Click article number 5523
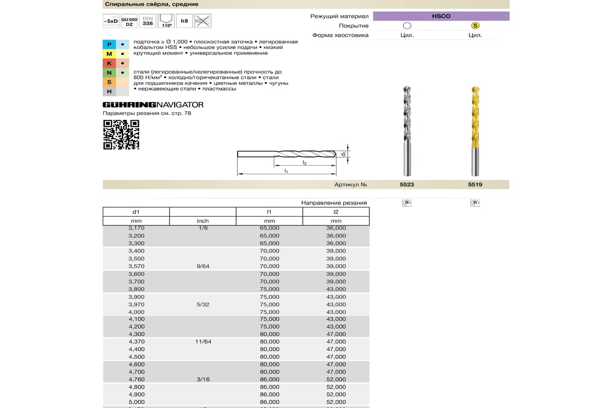613x408 pixels. point(407,185)
